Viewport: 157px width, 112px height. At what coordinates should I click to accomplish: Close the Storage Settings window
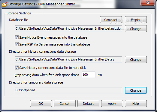(148, 3)
